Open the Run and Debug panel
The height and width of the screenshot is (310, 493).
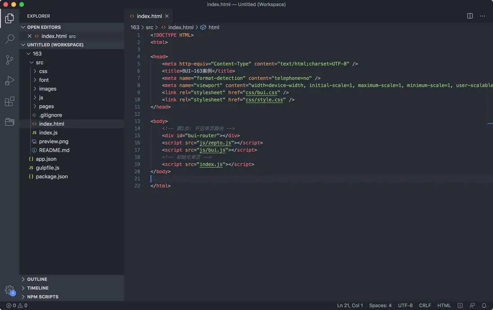9,80
